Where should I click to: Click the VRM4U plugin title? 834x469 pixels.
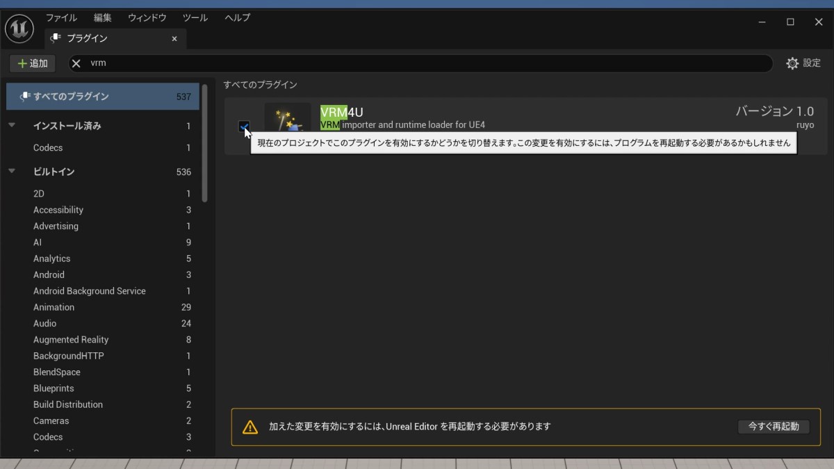click(342, 112)
